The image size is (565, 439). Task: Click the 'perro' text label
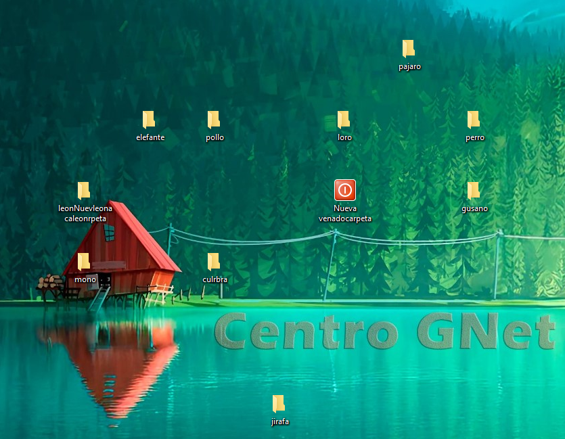tap(475, 137)
